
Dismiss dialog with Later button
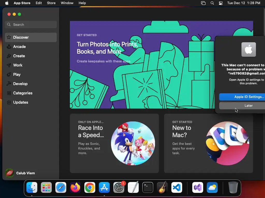[x=242, y=105]
